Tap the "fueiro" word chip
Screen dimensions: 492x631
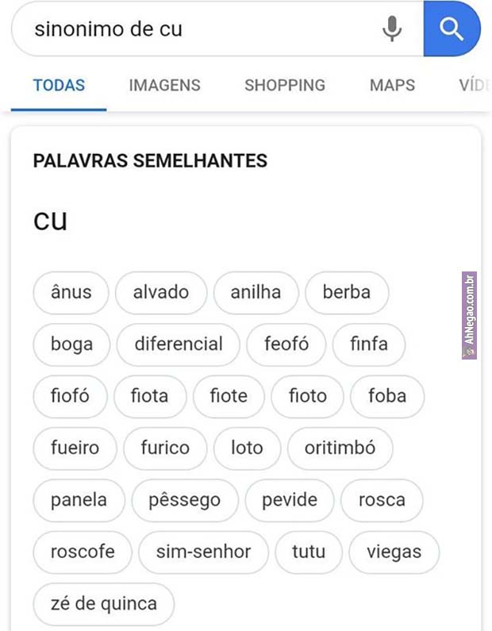[75, 448]
